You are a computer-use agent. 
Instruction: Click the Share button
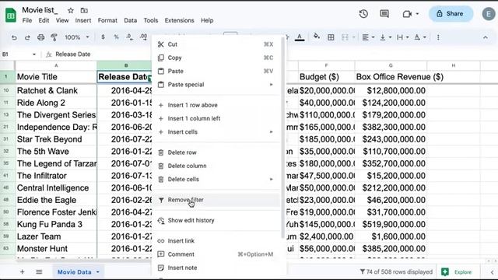tap(451, 14)
